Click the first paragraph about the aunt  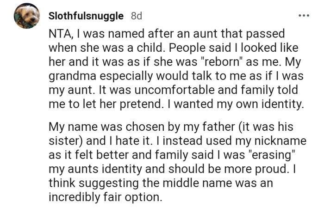(176, 69)
